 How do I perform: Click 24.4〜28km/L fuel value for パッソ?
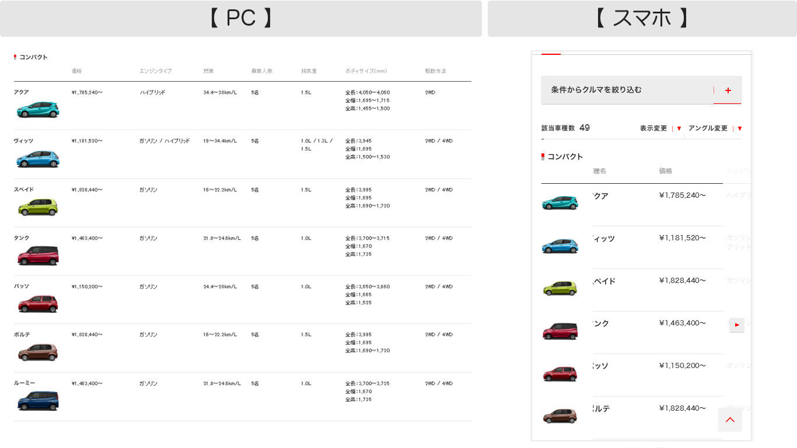click(220, 286)
